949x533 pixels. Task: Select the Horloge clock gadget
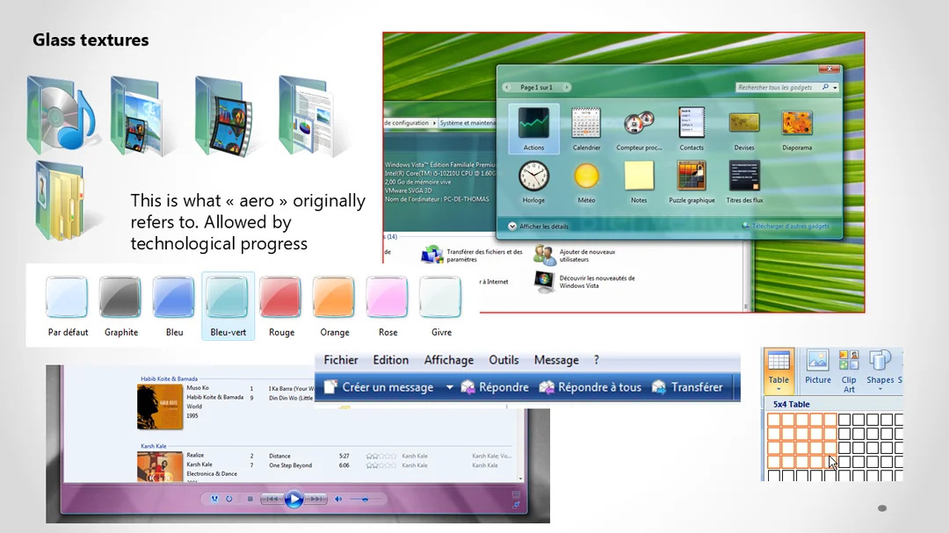(x=533, y=182)
